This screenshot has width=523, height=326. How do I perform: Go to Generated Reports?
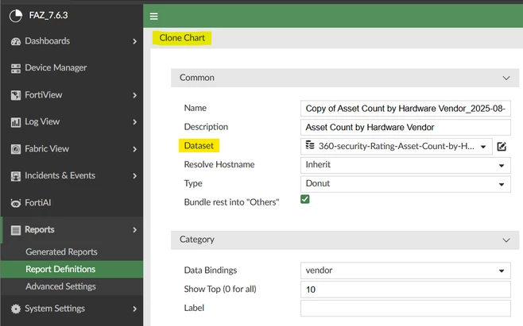(72, 252)
